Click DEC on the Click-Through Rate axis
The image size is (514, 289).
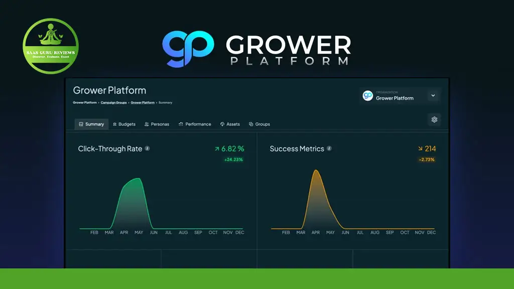pos(239,232)
